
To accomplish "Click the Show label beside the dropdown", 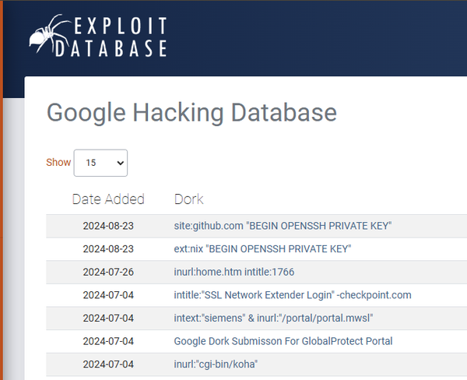I will [x=58, y=163].
